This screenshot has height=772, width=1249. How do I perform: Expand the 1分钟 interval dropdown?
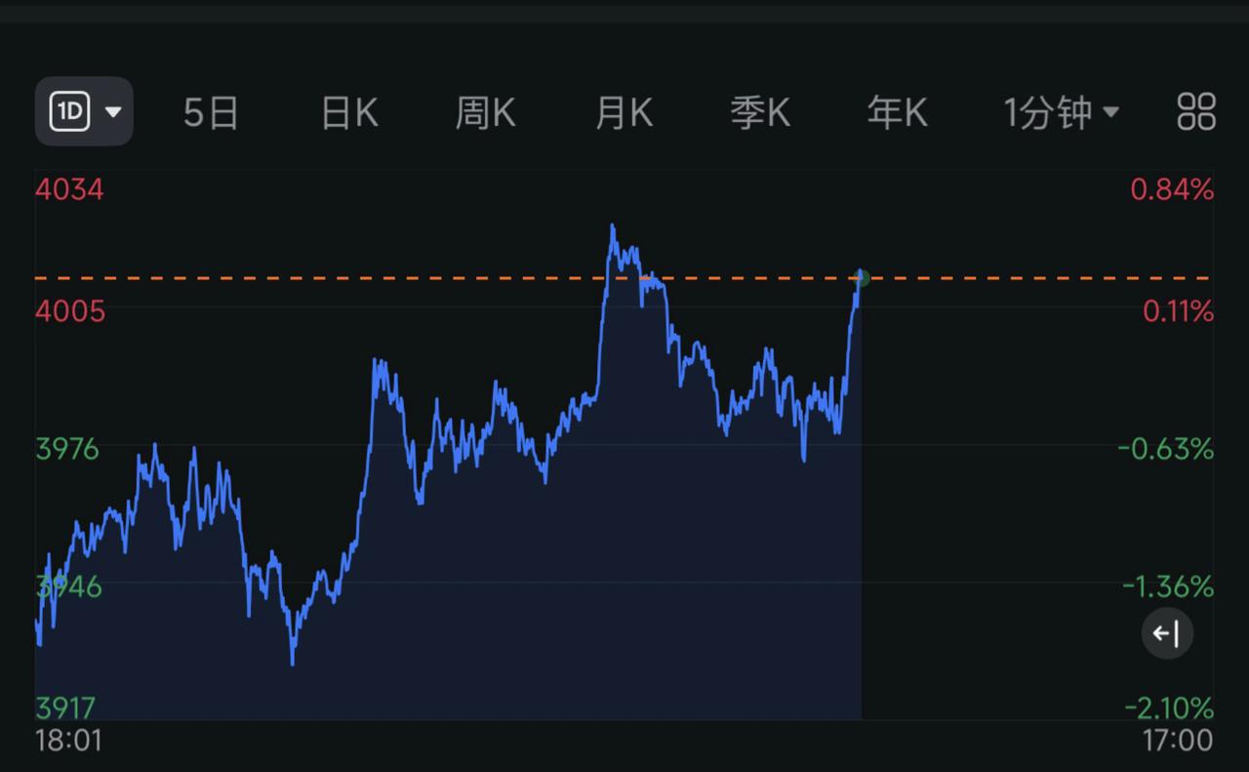point(1112,111)
